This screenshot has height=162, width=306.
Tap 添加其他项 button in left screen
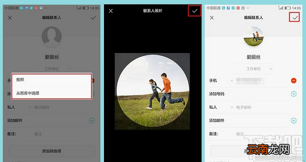tap(52, 151)
